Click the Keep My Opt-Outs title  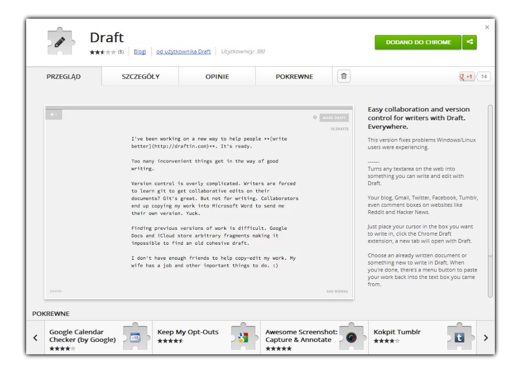pos(188,332)
